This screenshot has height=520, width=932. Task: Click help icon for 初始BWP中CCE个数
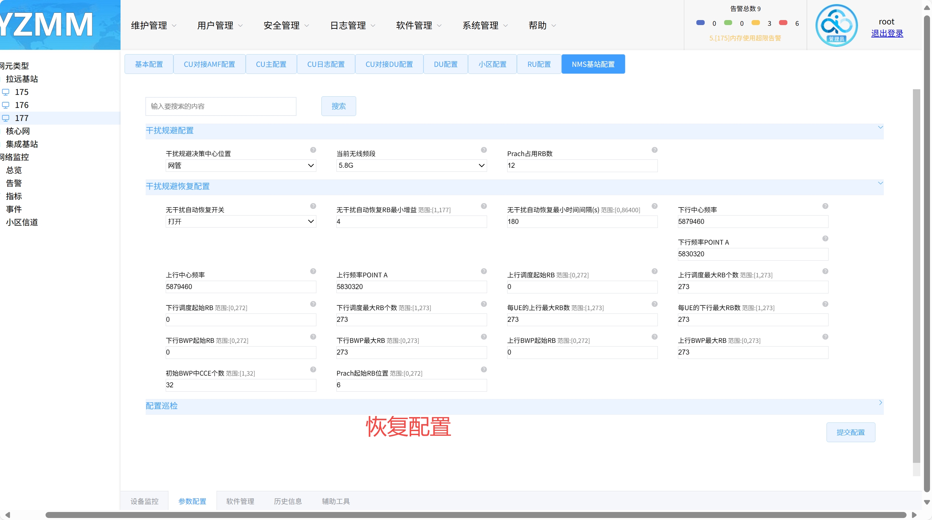coord(313,369)
